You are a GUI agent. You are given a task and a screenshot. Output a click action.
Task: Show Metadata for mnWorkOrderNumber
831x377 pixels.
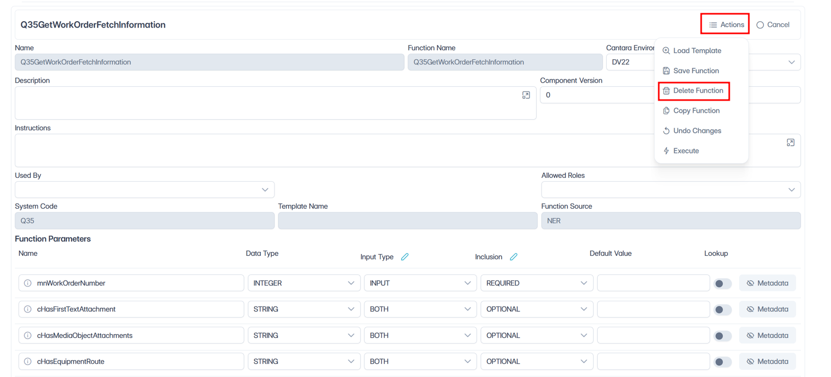pos(767,283)
